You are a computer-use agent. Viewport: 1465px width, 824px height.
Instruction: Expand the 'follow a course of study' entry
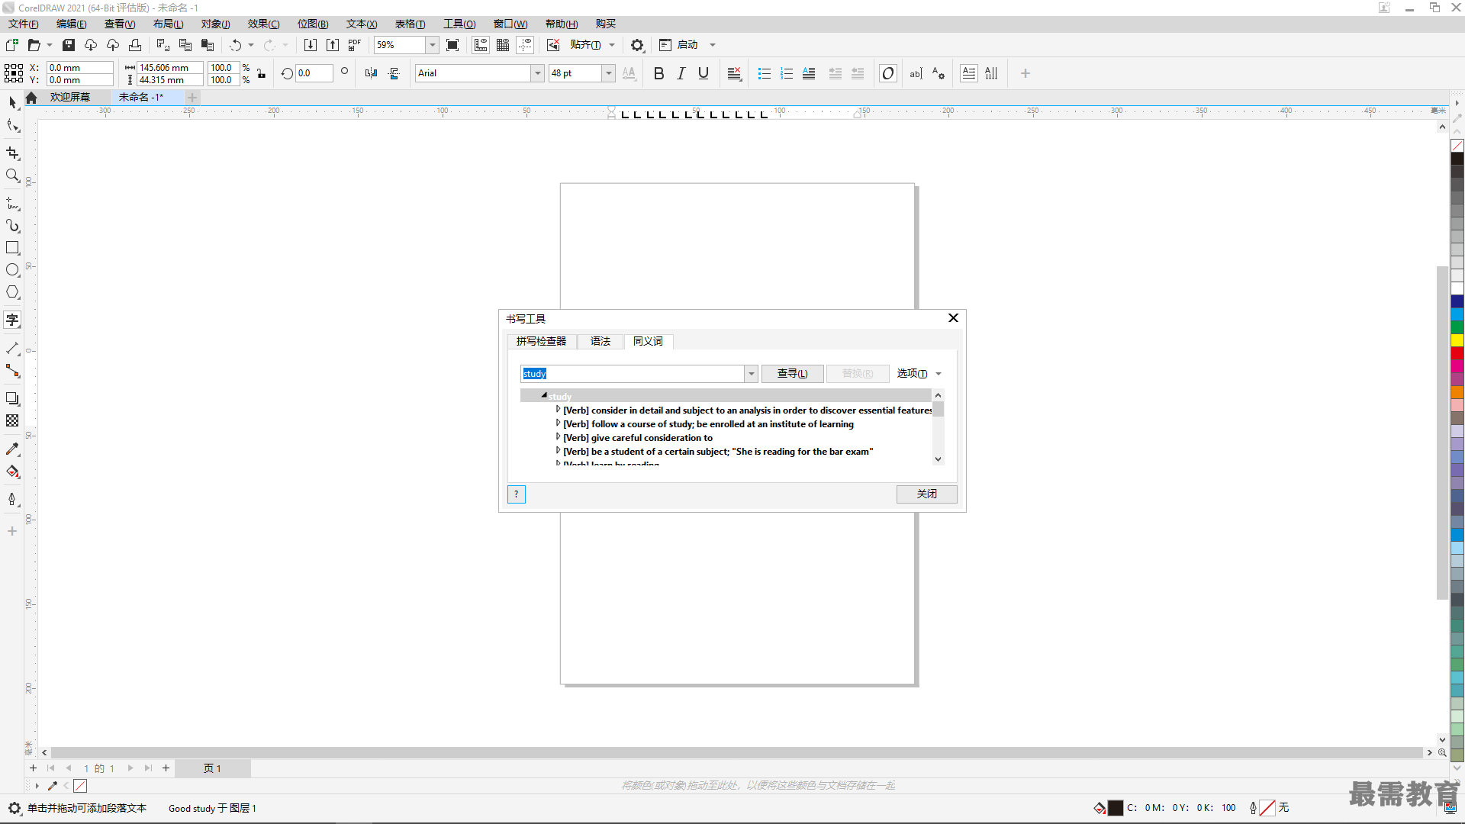pos(558,423)
